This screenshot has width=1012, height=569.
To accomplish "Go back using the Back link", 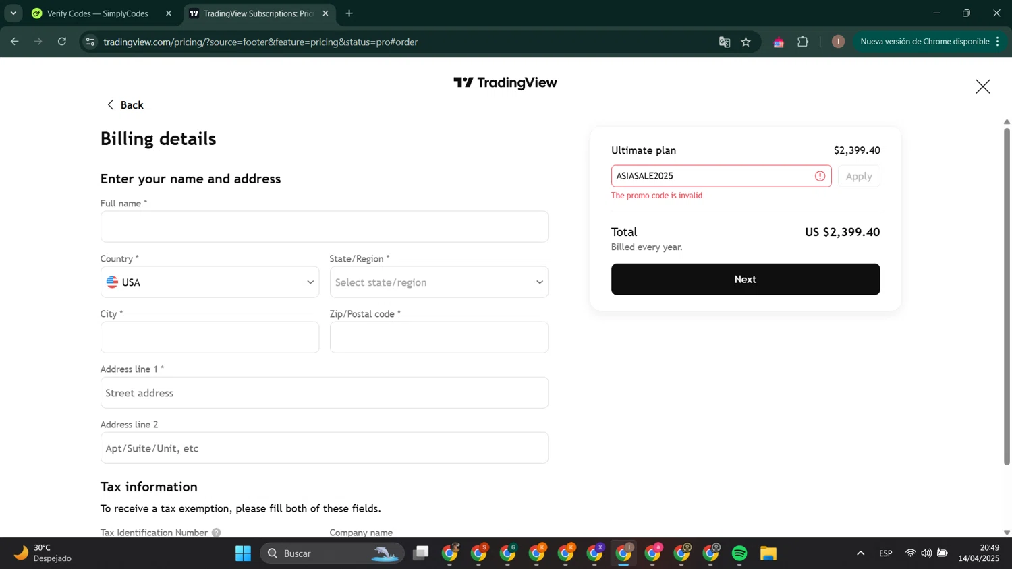I will 125,105.
